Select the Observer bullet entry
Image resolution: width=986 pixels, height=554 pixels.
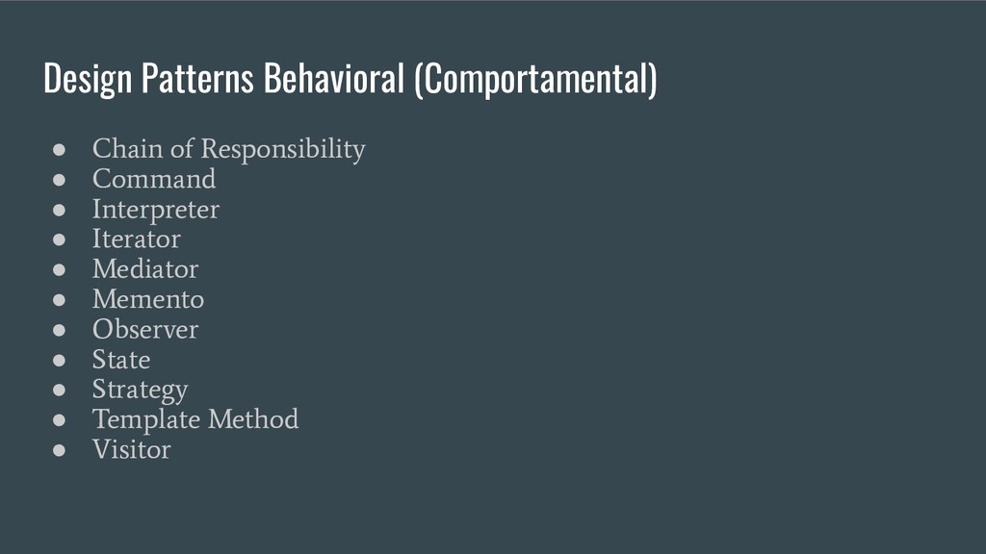click(145, 329)
